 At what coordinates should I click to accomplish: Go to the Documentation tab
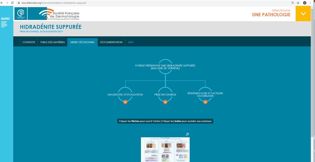point(111,42)
